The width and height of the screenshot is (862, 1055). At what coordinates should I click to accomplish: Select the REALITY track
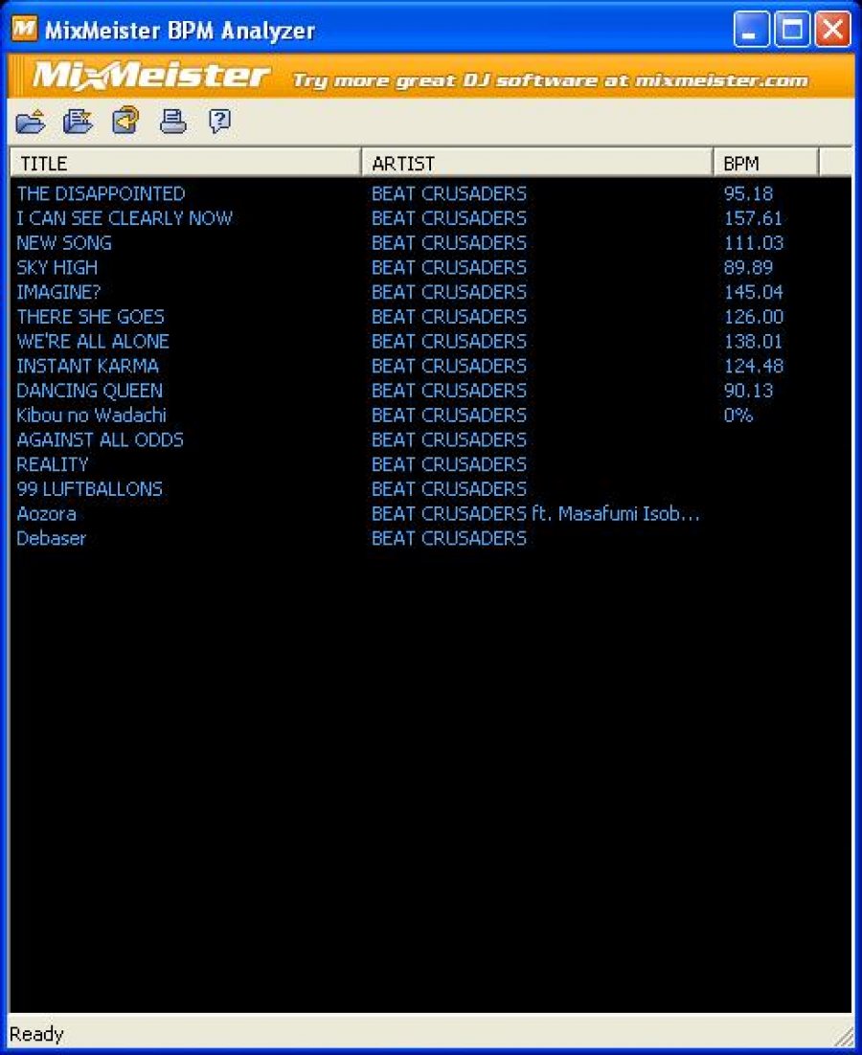pos(53,464)
